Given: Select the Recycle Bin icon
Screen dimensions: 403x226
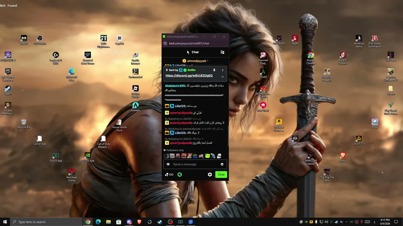Looking at the screenshot, I should (24, 124).
